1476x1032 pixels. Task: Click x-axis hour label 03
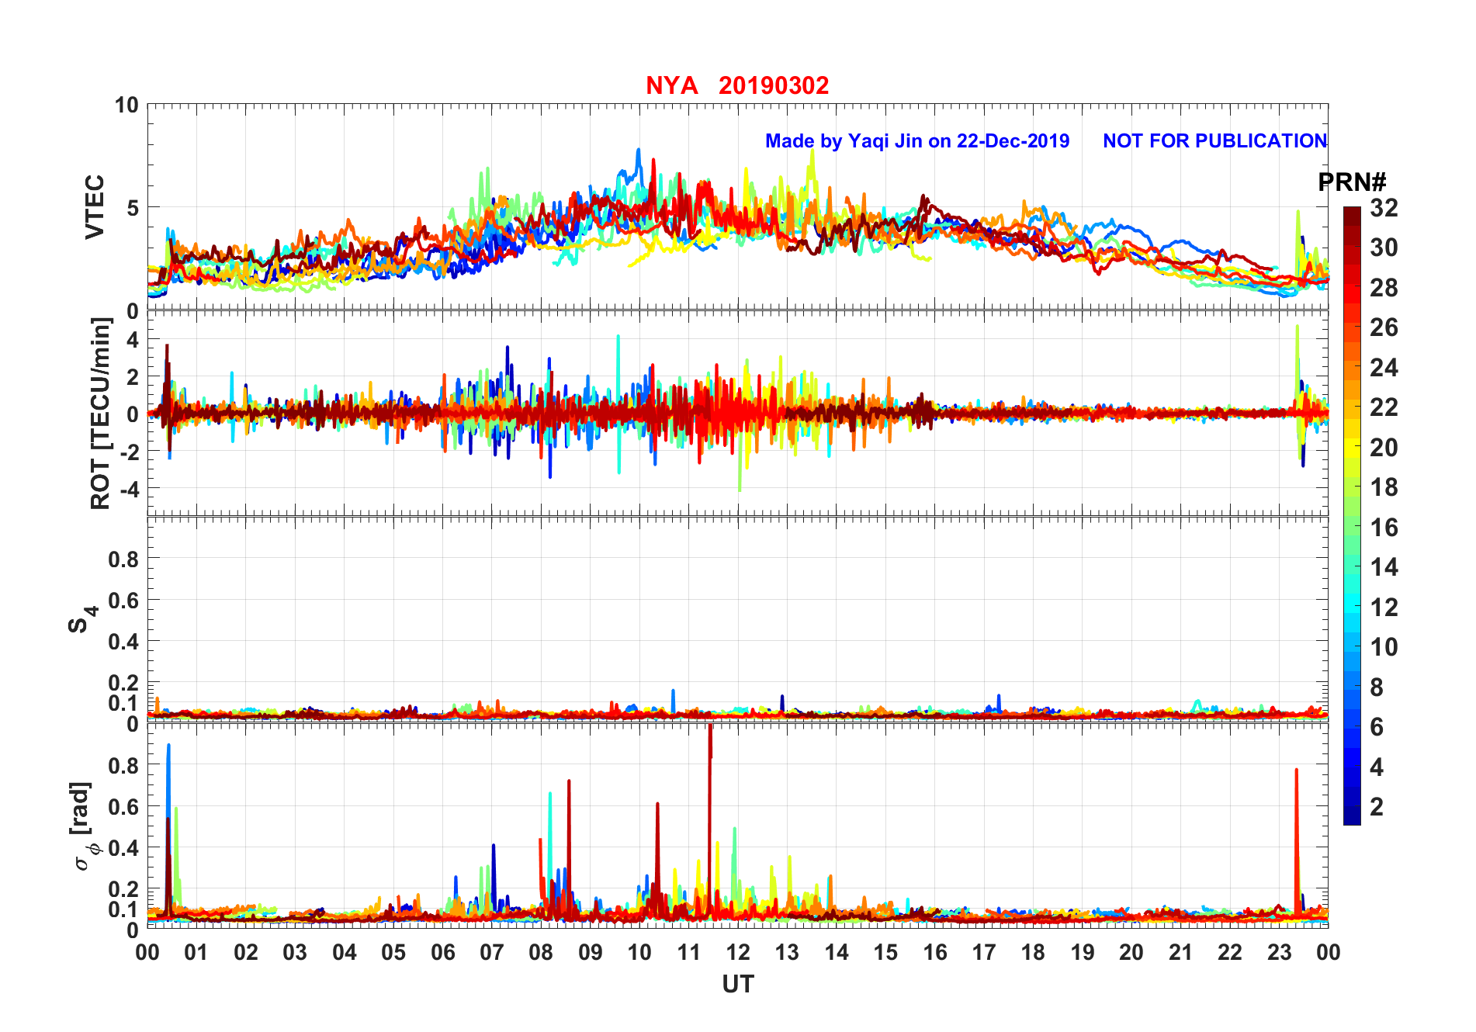tap(295, 953)
